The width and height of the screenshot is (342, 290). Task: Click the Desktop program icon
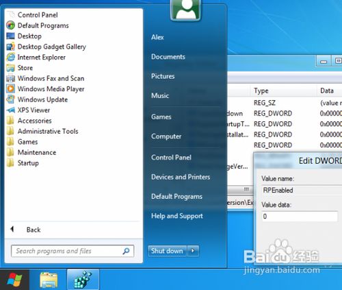pos(11,36)
